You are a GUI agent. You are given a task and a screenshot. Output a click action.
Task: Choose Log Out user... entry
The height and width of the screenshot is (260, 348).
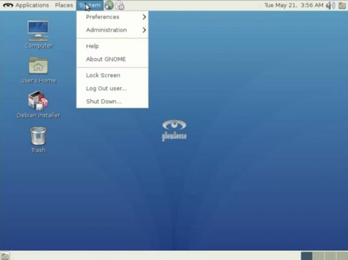(112, 88)
